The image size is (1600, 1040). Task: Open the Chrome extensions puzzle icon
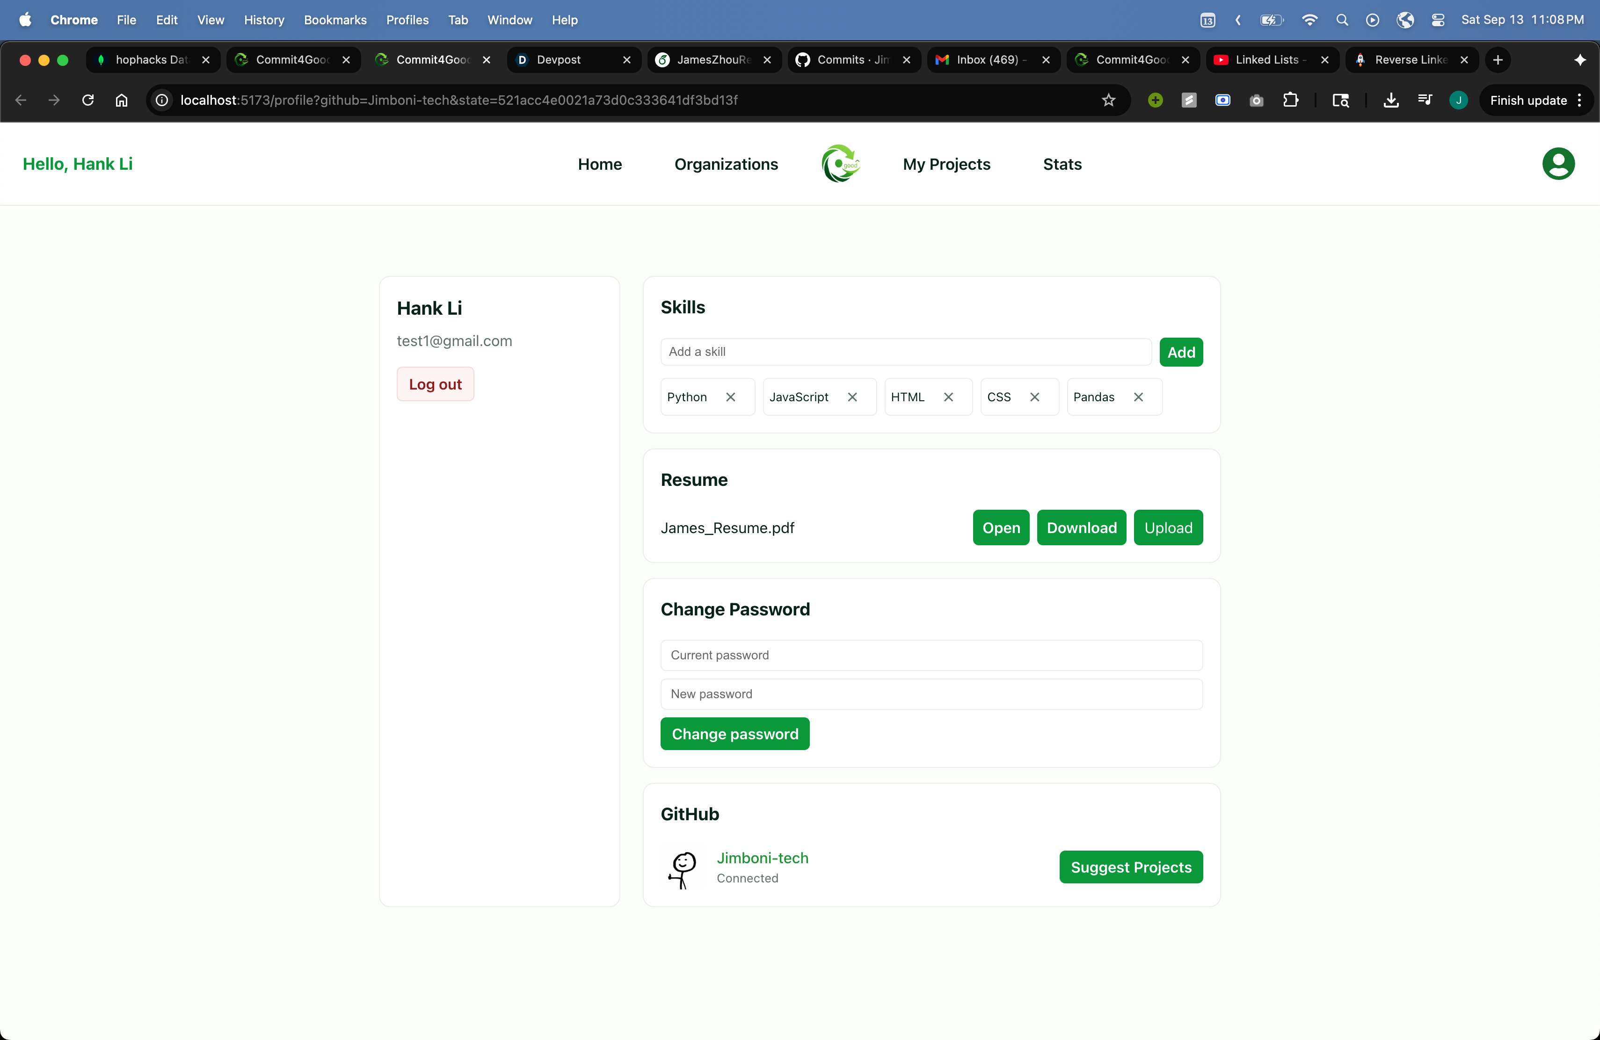[1290, 100]
